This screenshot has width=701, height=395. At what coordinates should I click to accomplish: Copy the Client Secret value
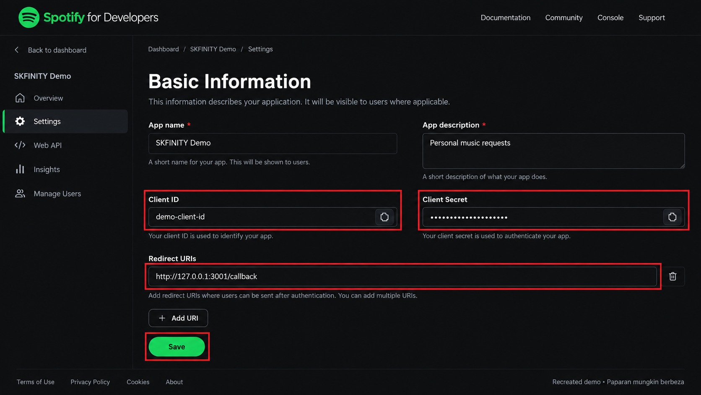672,217
